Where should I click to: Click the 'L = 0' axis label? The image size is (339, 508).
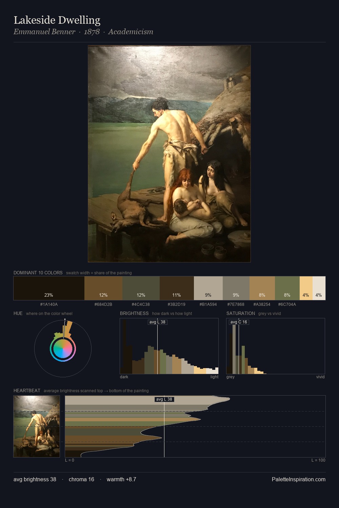[x=69, y=460]
